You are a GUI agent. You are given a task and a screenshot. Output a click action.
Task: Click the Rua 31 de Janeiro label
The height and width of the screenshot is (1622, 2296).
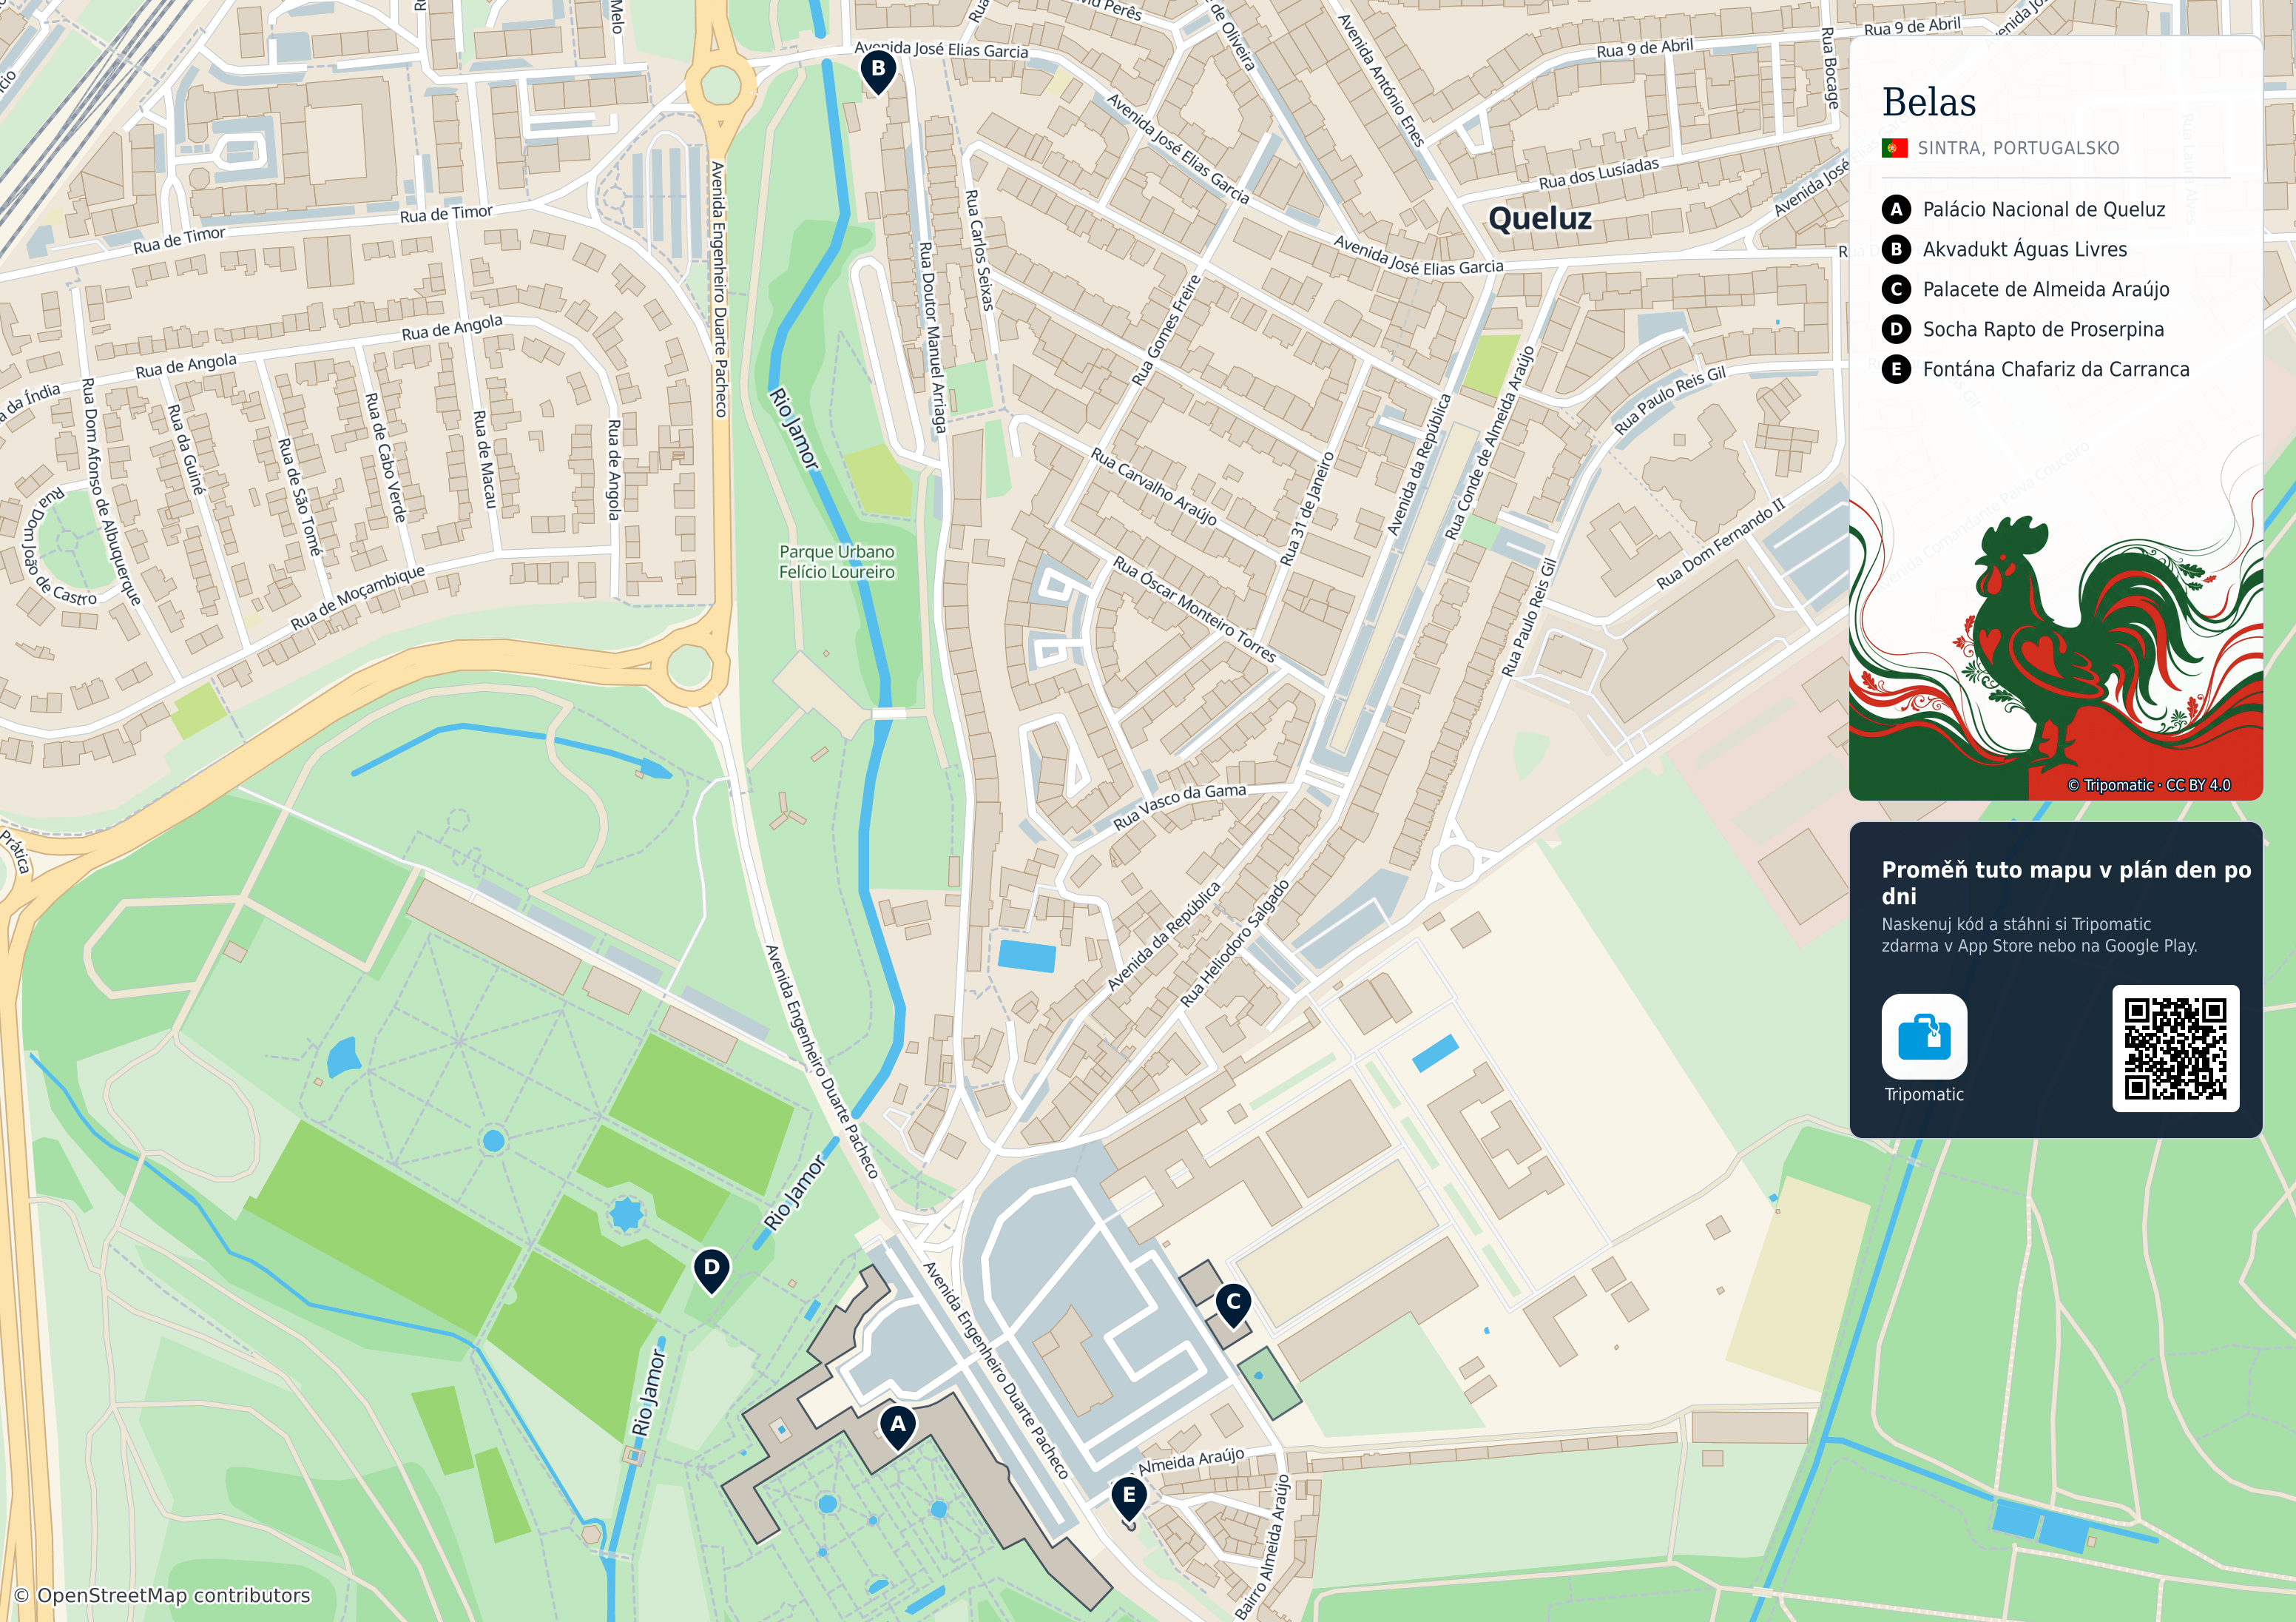click(x=1307, y=508)
